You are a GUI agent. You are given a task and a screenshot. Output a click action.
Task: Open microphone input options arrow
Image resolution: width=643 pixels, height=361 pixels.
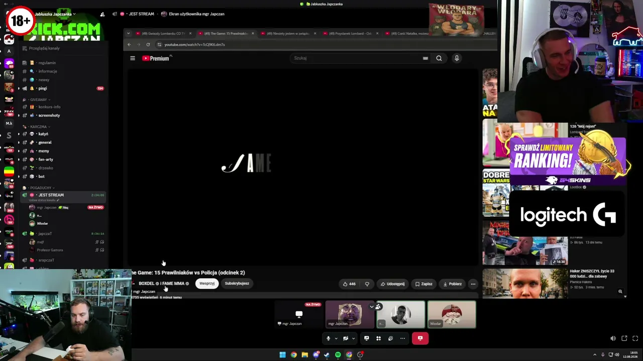click(336, 338)
